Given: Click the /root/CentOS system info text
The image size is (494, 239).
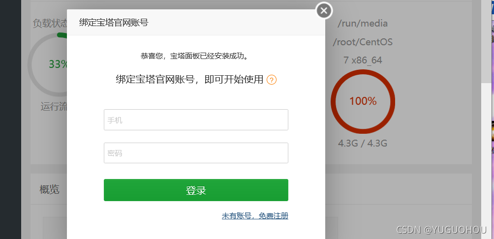Looking at the screenshot, I should click(x=363, y=42).
